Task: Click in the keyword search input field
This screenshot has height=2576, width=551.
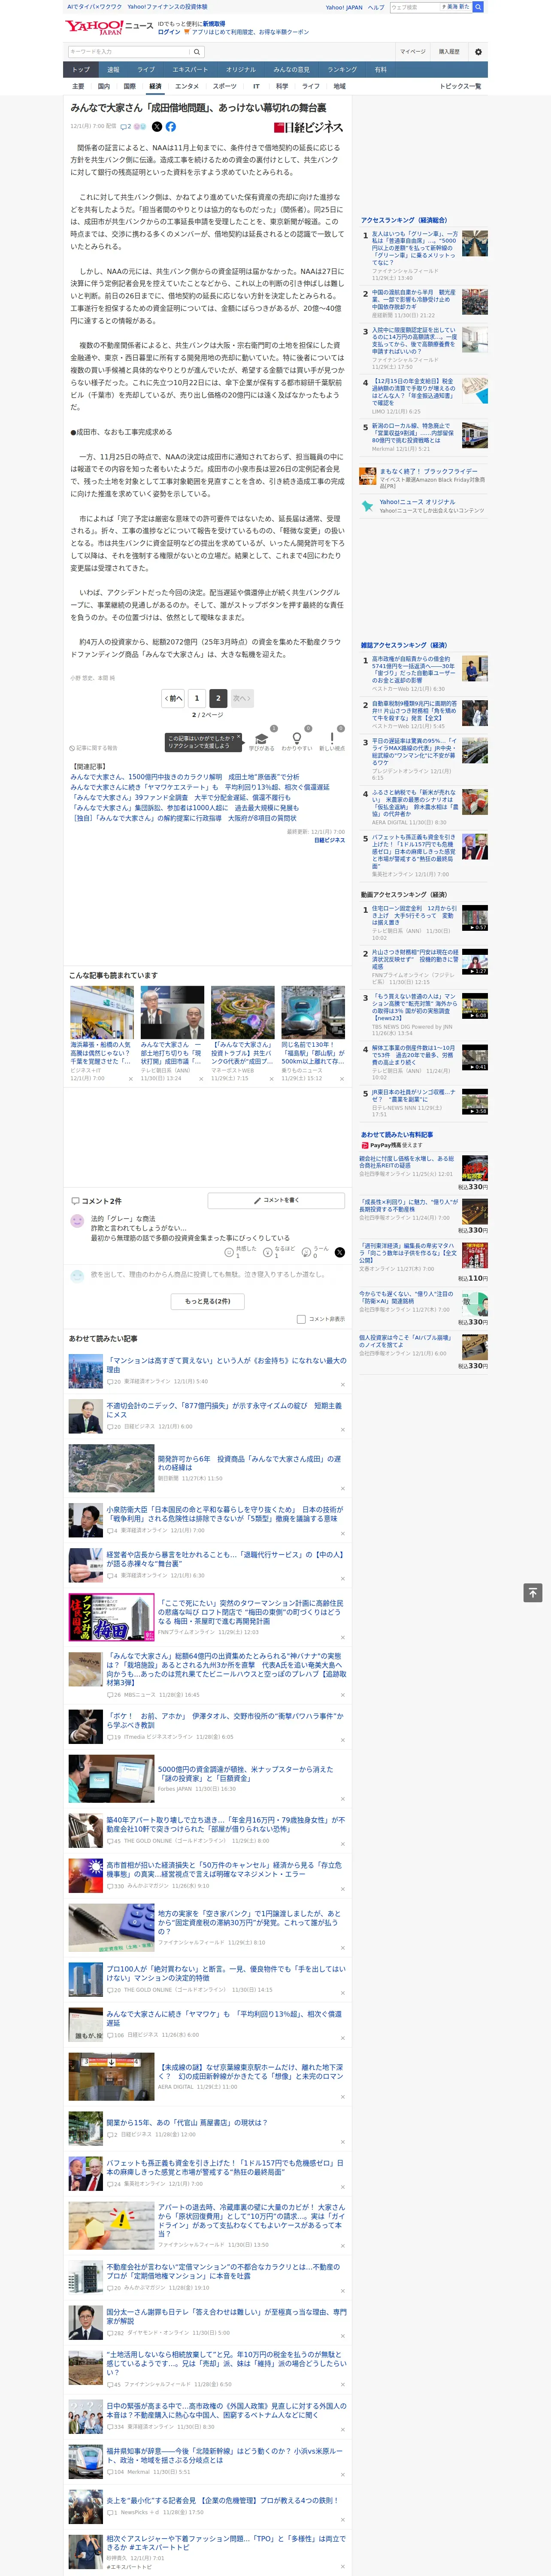Action: tap(129, 52)
